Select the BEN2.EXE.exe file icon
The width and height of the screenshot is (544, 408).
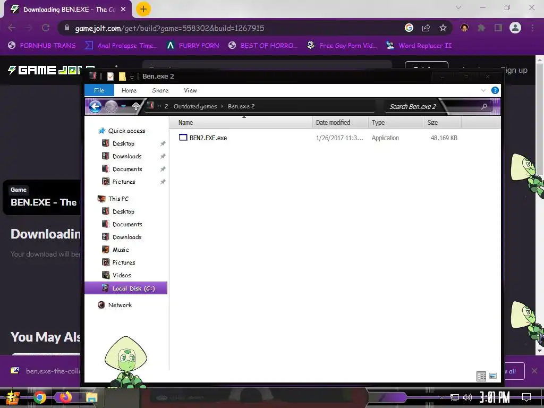tap(183, 138)
